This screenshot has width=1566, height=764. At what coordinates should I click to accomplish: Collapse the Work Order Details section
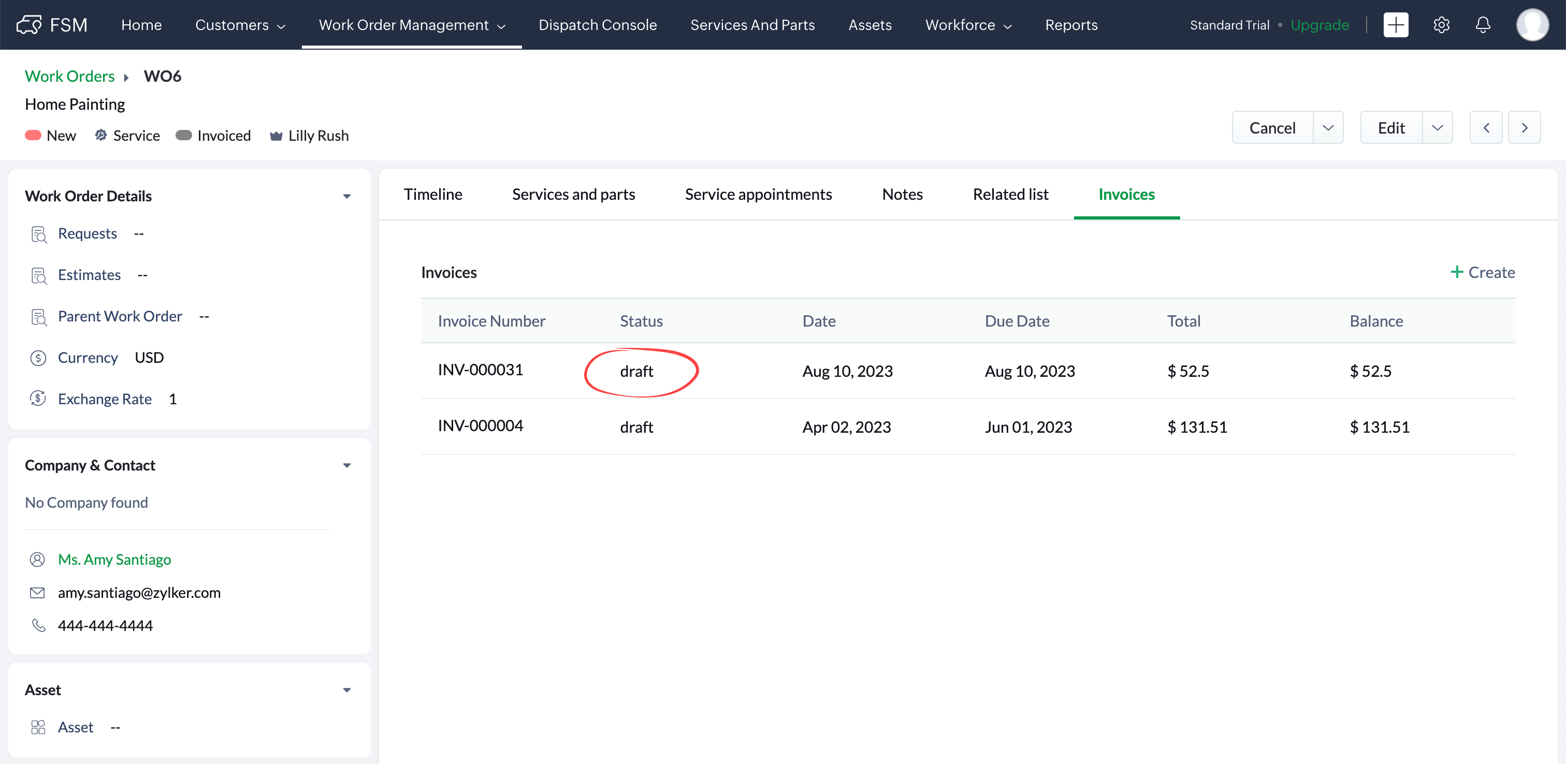pyautogui.click(x=346, y=196)
